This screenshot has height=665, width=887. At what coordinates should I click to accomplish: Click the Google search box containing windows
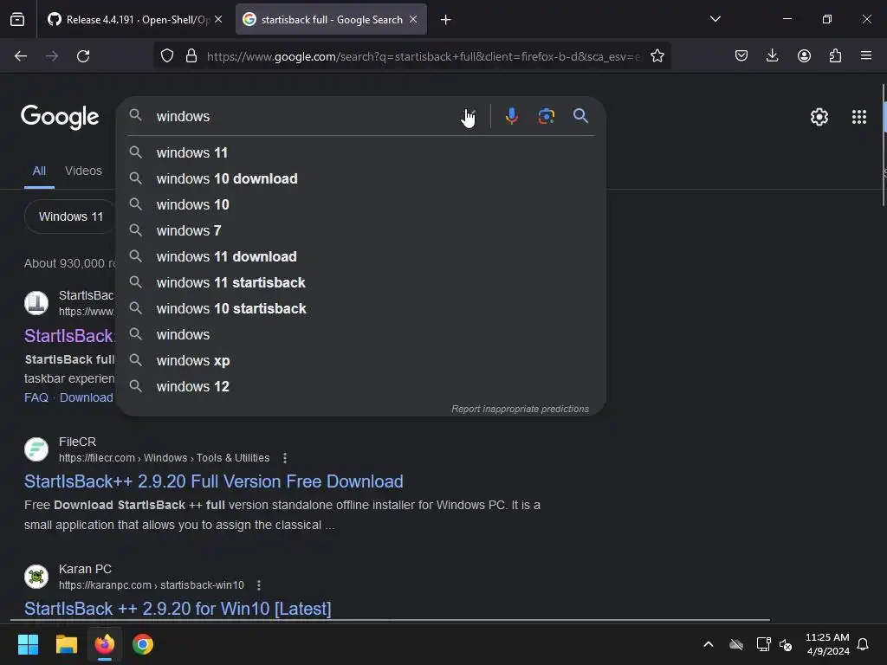(306, 117)
